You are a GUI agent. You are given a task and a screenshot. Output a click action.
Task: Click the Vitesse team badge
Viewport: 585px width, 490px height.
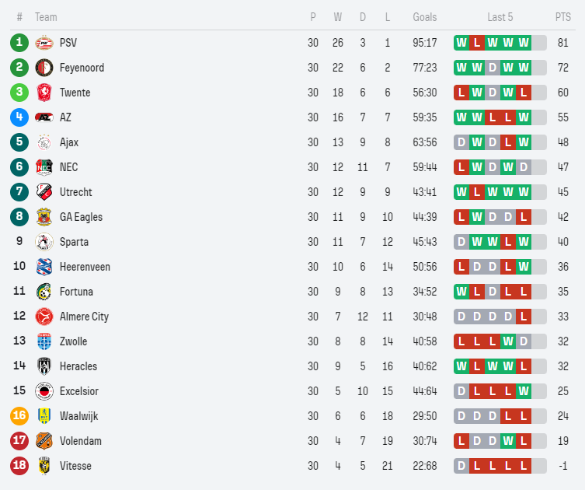coord(44,466)
